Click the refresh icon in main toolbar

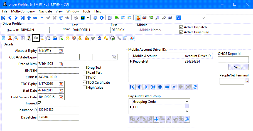(x=61, y=18)
